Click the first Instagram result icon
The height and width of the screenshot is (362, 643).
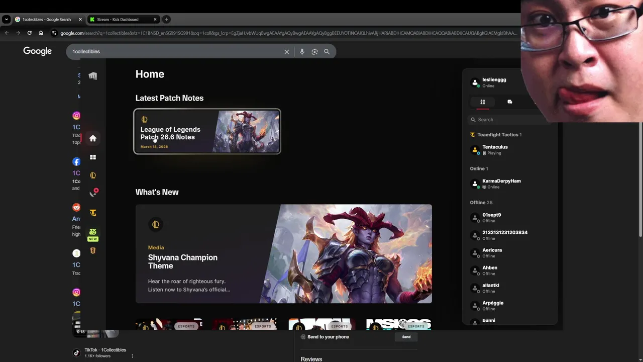76,116
